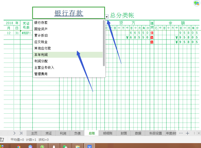
Task: Open the account name dropdown arrow
Action: tap(107, 17)
